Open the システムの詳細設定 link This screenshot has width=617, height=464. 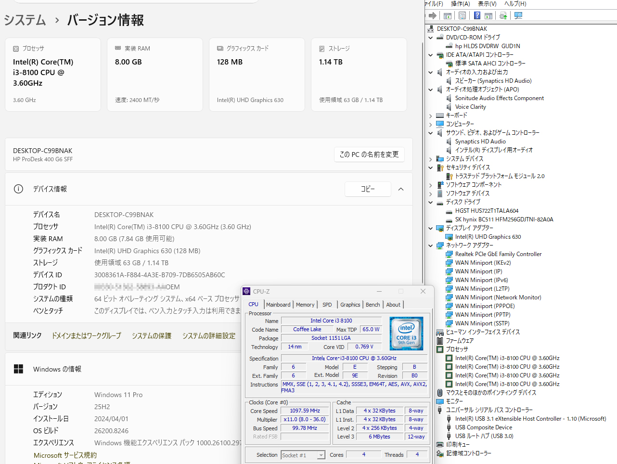(x=209, y=335)
